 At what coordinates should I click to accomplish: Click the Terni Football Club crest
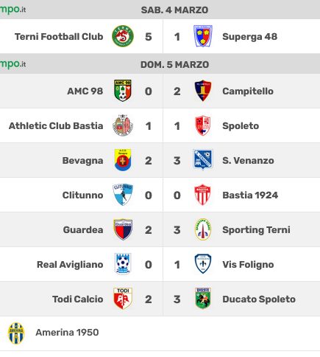coord(123,36)
